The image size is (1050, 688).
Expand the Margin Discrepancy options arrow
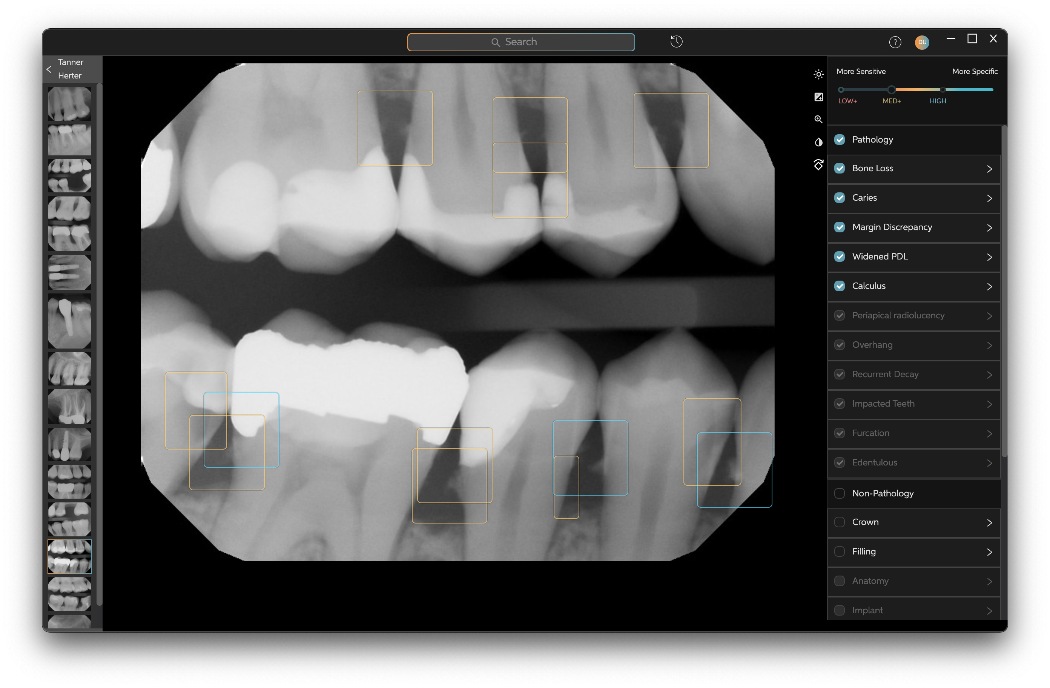989,228
